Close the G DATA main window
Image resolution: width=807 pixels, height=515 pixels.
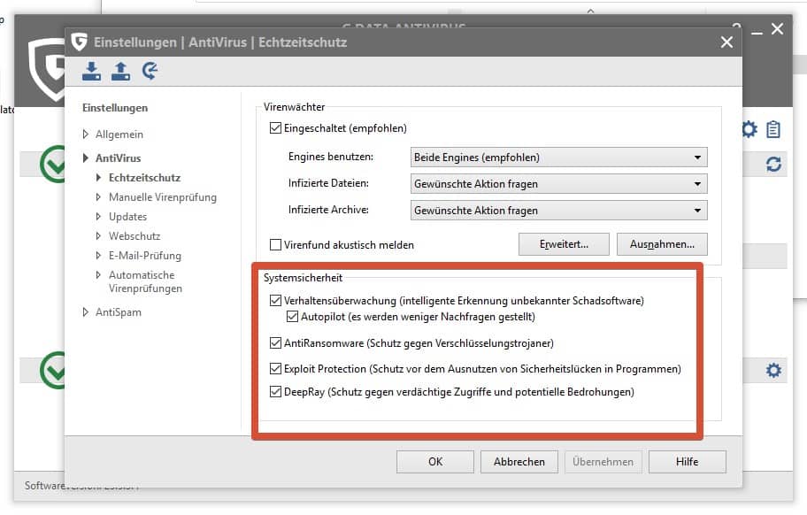(777, 29)
